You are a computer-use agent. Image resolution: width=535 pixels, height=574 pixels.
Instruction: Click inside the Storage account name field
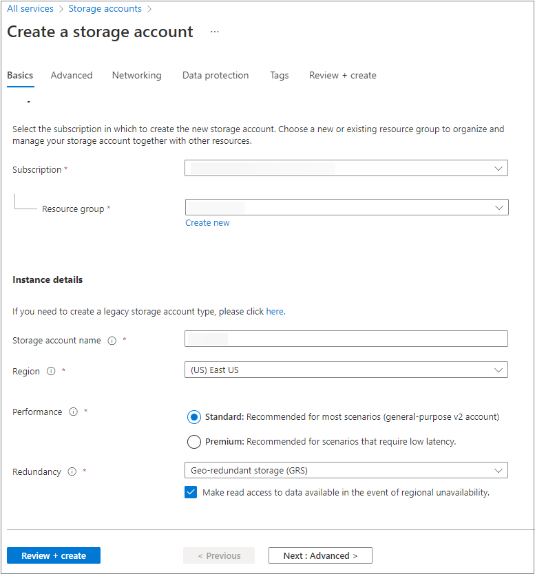[x=344, y=338]
